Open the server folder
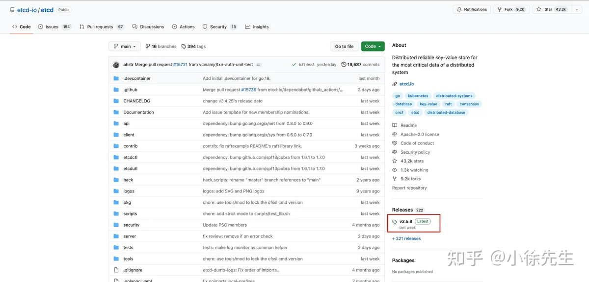 click(130, 236)
